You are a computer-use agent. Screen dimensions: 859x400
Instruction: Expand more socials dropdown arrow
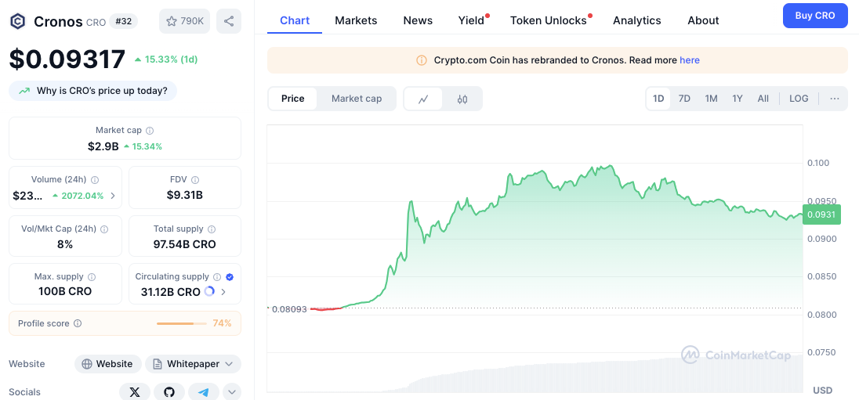[x=232, y=392]
